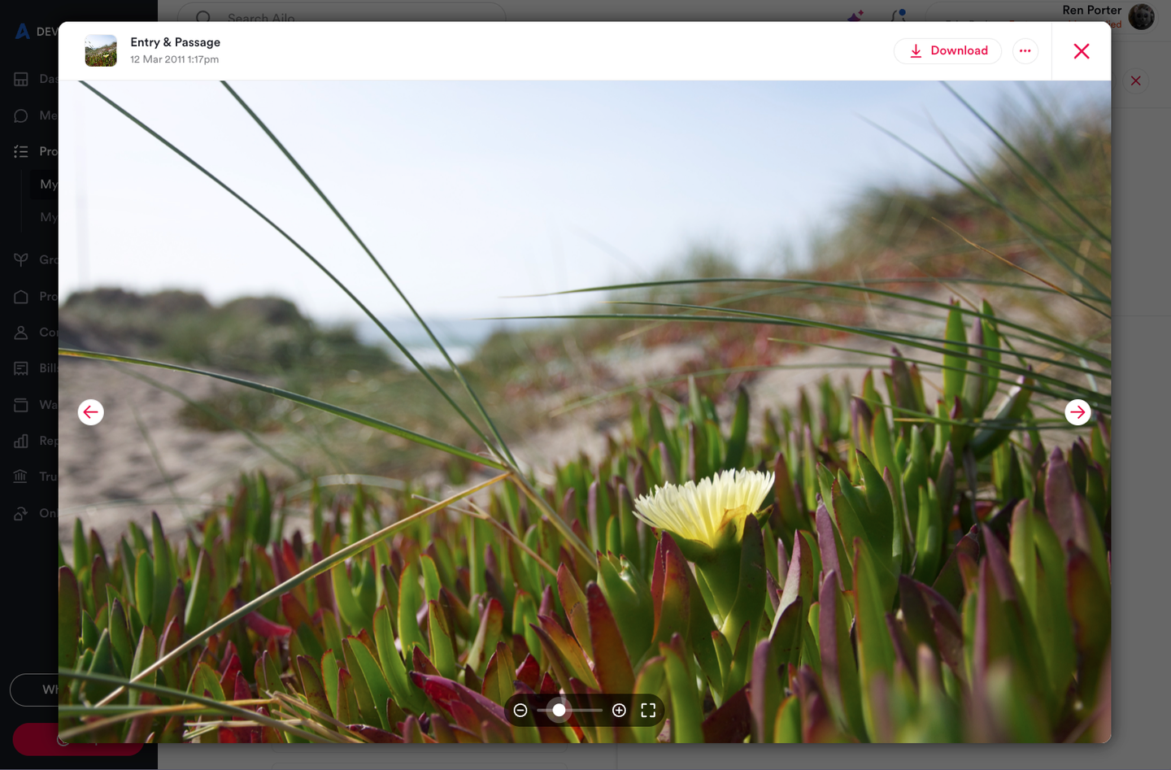Open the Properties house icon in the sidebar

(x=21, y=296)
